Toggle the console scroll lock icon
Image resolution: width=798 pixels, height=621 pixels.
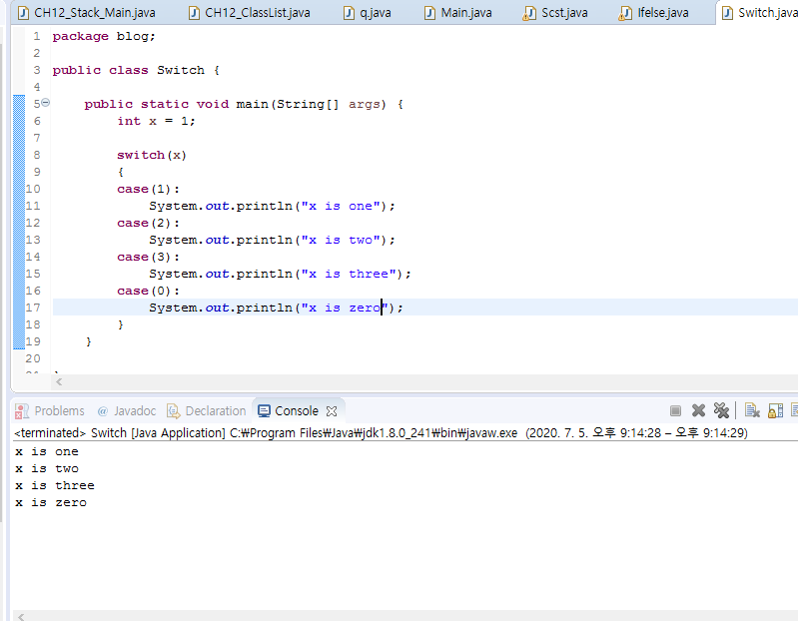tap(775, 410)
